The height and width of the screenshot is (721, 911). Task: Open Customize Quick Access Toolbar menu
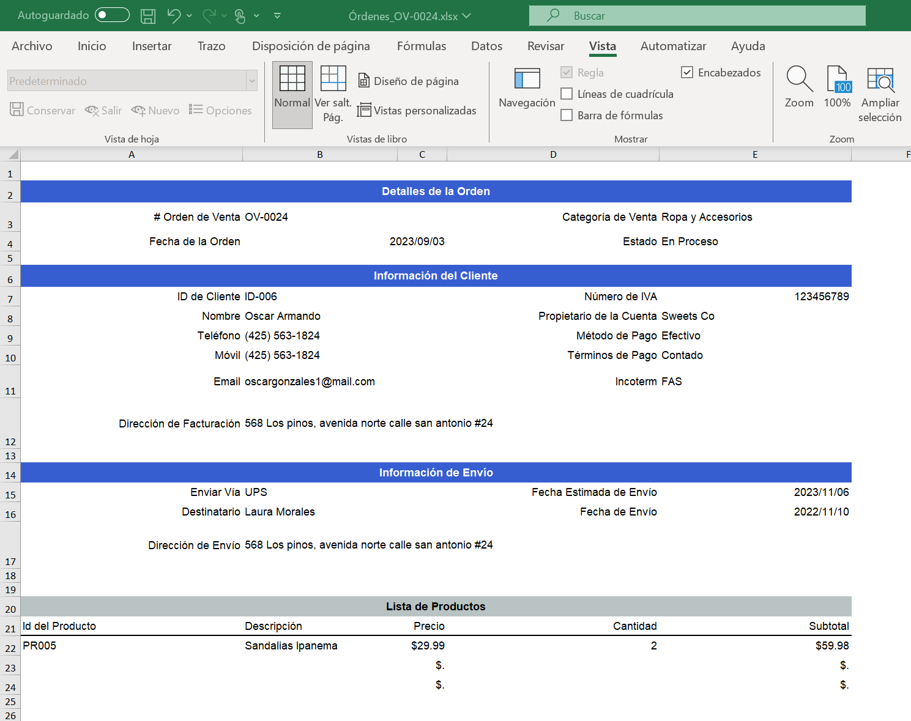[x=277, y=16]
